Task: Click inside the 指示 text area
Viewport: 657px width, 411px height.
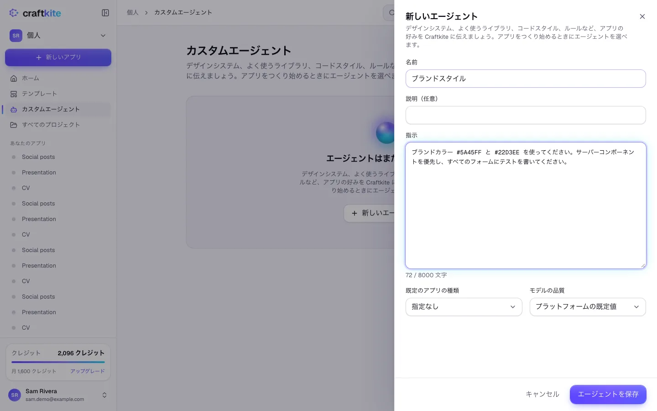Action: tap(526, 205)
